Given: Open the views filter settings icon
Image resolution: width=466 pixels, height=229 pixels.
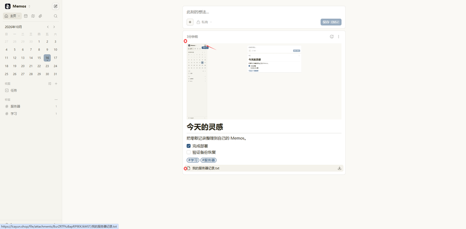Looking at the screenshot, I should (x=50, y=84).
